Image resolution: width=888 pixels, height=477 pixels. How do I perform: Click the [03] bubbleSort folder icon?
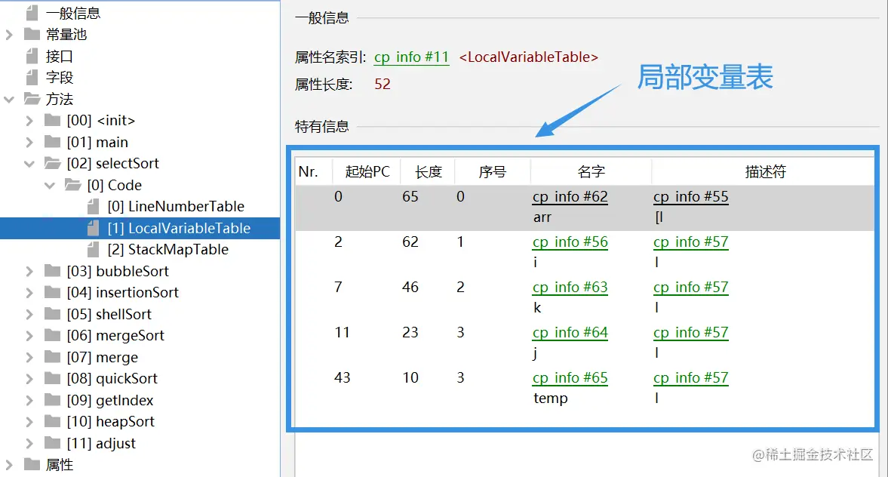tap(53, 271)
